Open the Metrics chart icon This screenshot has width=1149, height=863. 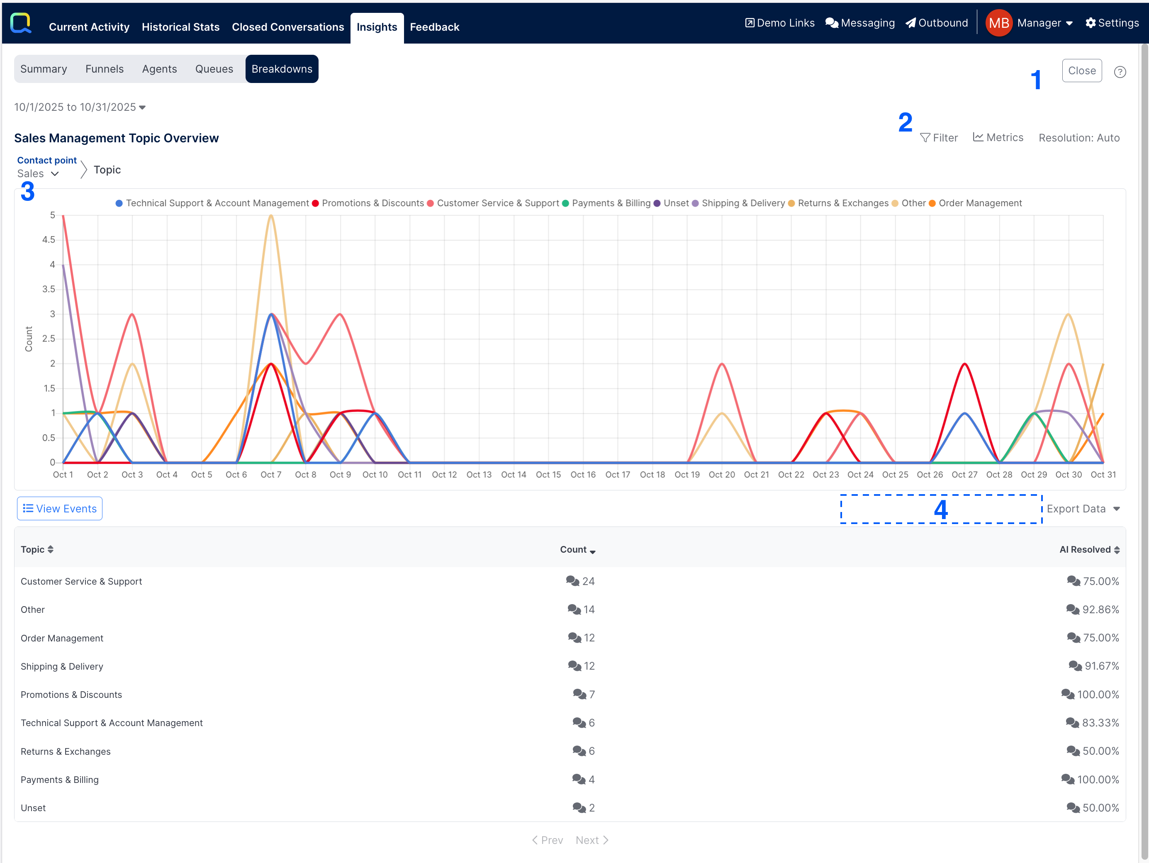[x=978, y=137]
